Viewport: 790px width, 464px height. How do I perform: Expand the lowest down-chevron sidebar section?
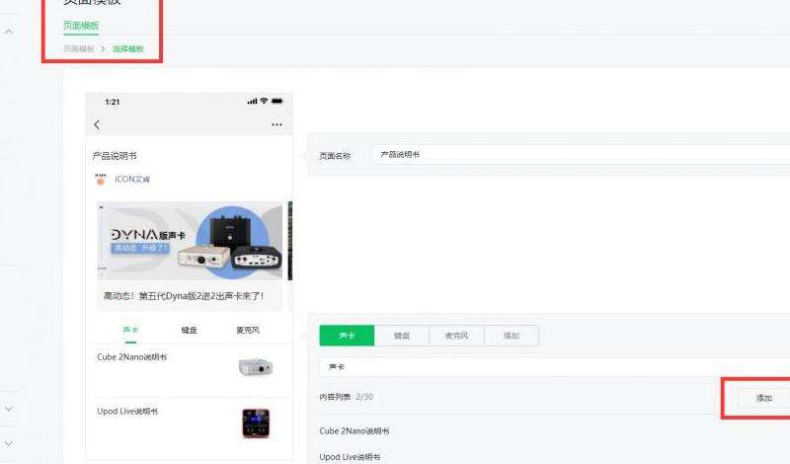click(x=9, y=443)
